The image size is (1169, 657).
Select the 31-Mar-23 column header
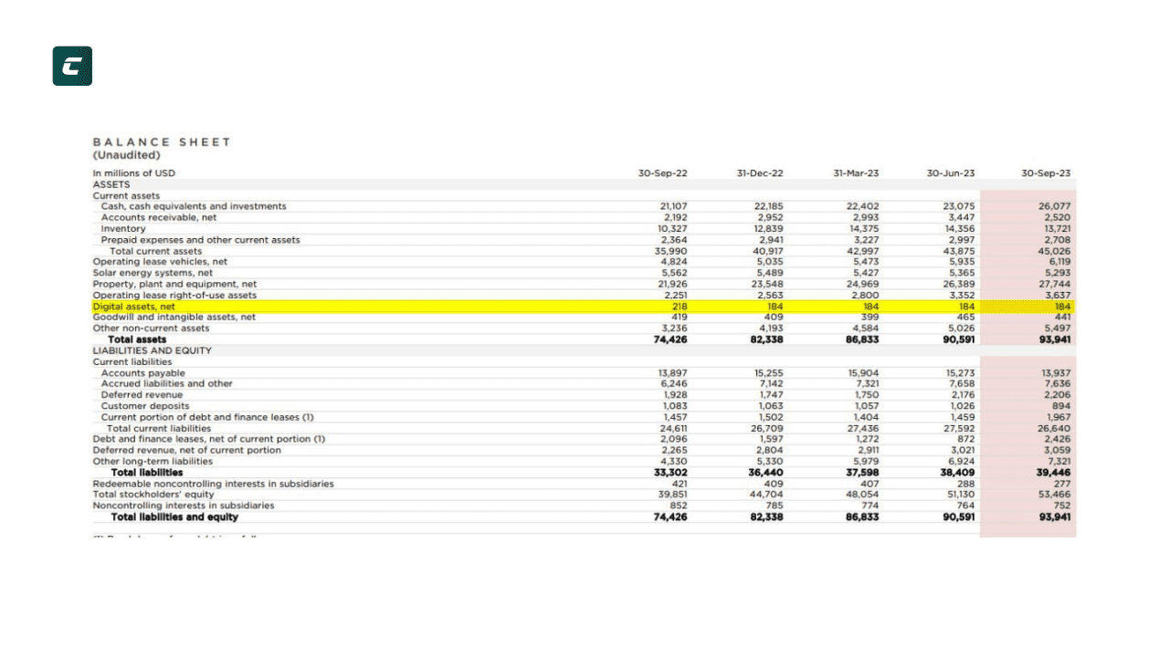(856, 172)
